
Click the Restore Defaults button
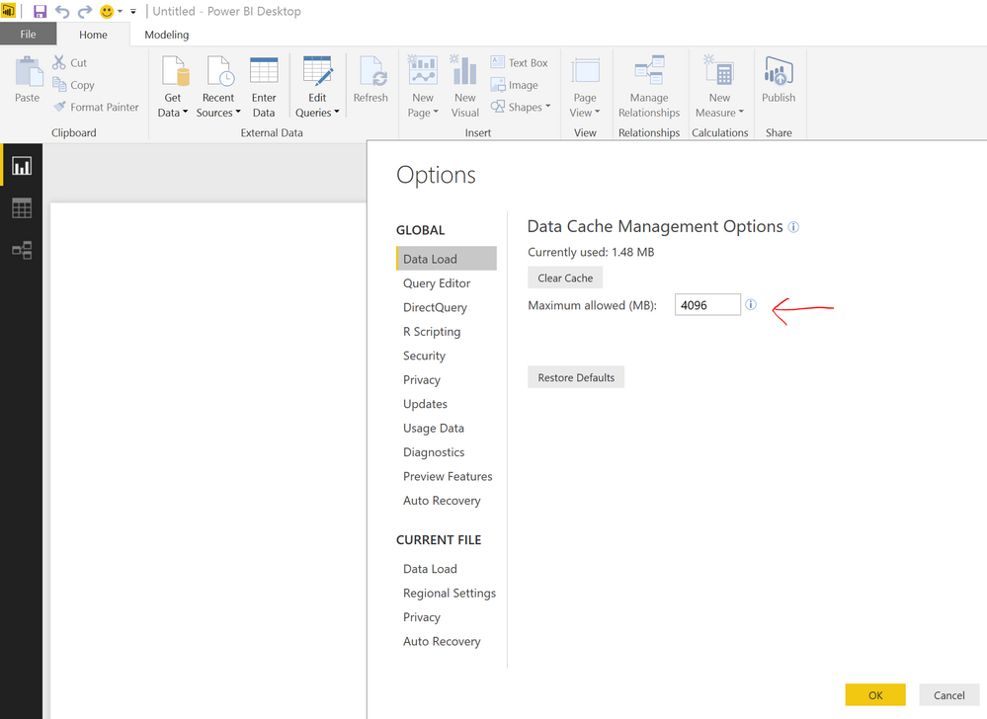[x=576, y=377]
